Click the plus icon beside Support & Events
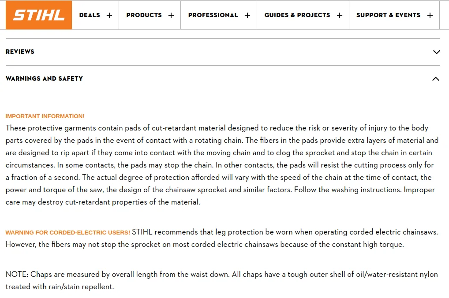Image resolution: width=449 pixels, height=298 pixels. (x=430, y=15)
